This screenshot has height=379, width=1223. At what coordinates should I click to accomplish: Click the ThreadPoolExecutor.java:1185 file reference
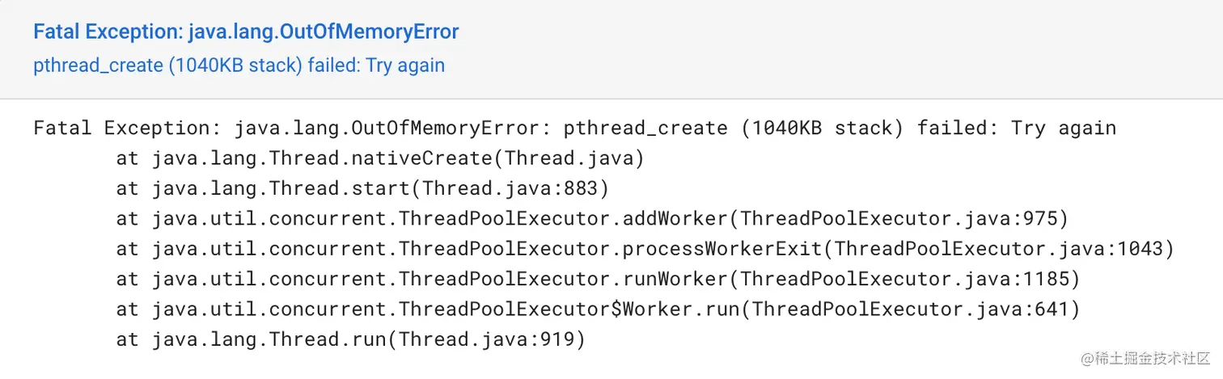[x=904, y=279]
